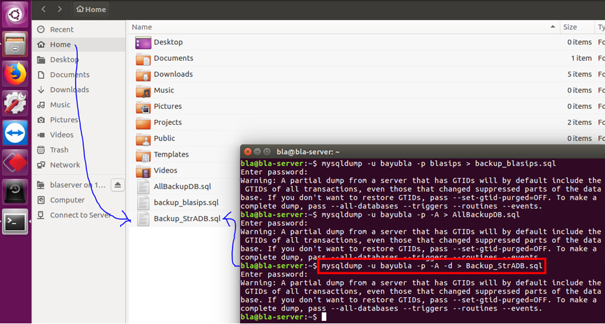Open Computer in sidebar

tap(79, 200)
